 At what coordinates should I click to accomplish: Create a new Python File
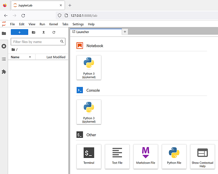pos(174,157)
